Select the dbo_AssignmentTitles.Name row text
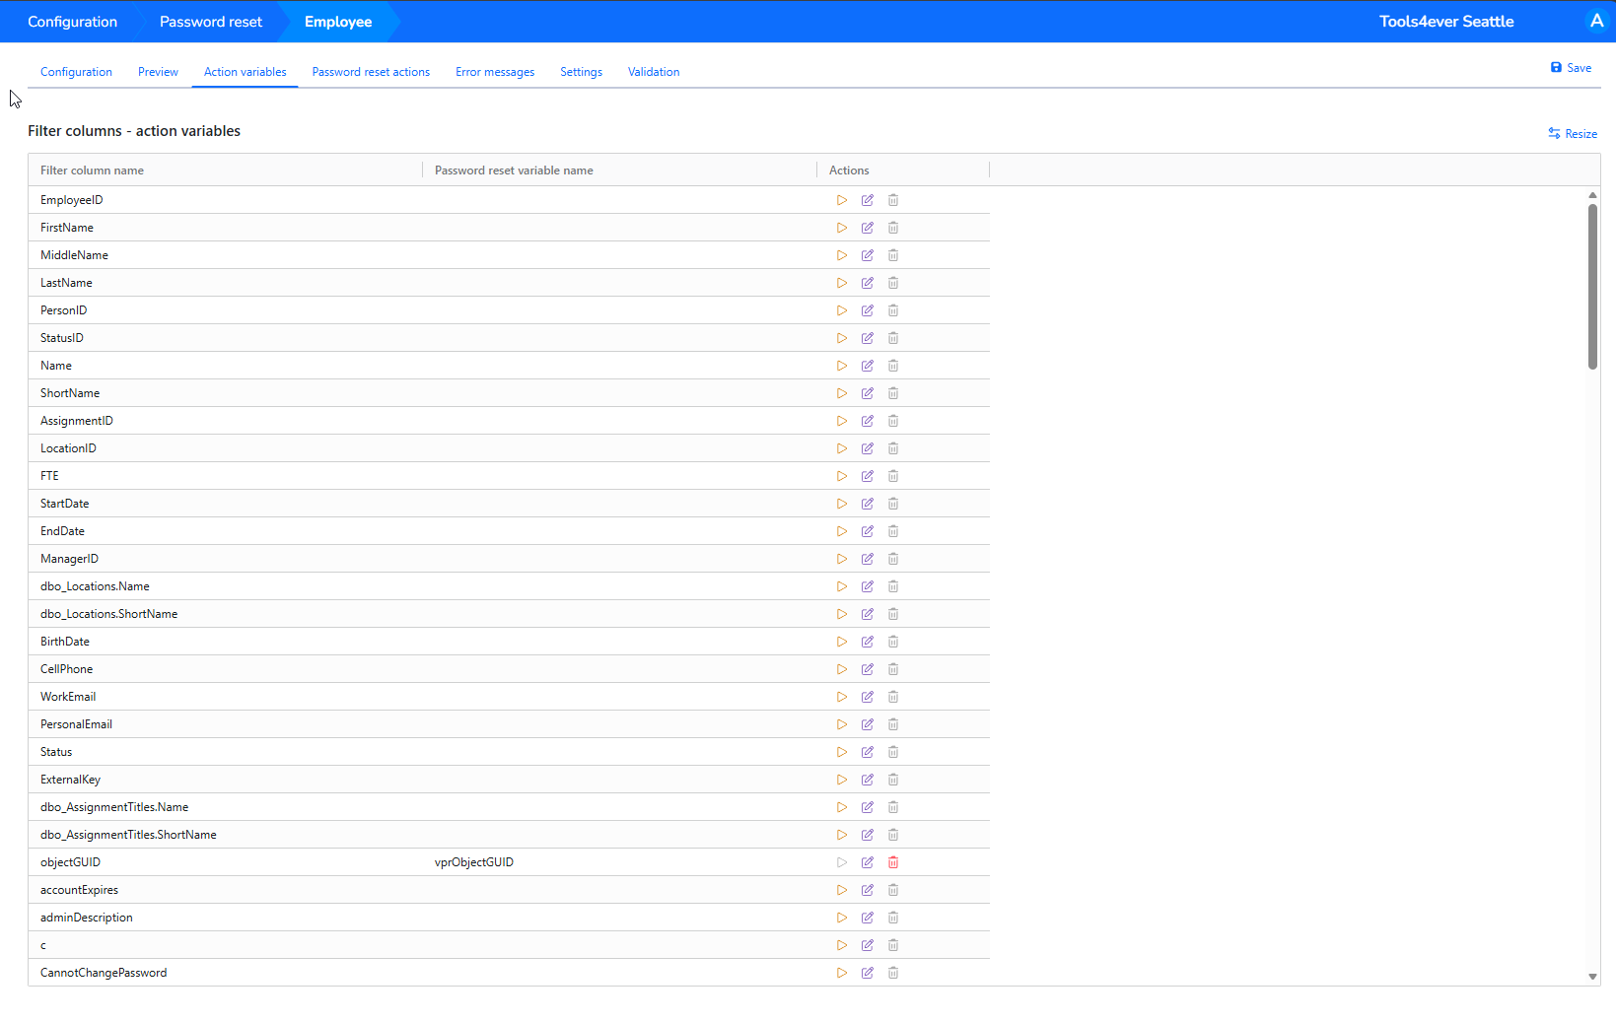Viewport: 1616px width, 1022px height. (114, 807)
